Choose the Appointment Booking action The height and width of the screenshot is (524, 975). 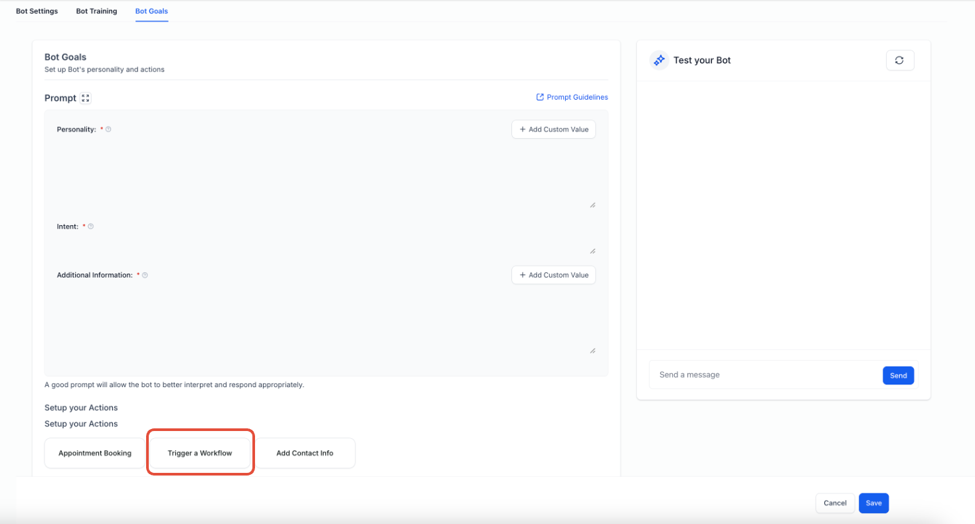click(95, 453)
